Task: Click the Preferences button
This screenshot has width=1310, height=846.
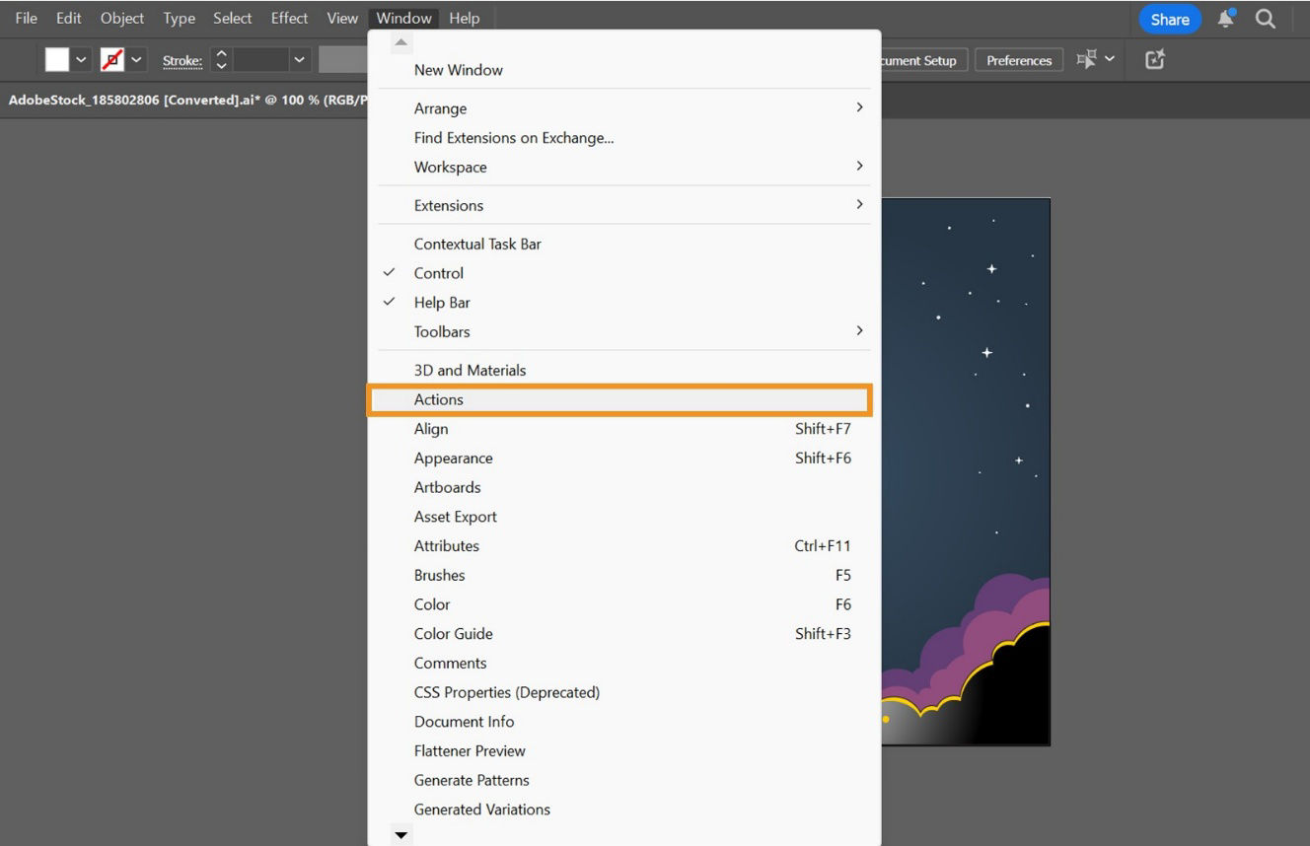Action: coord(1018,59)
